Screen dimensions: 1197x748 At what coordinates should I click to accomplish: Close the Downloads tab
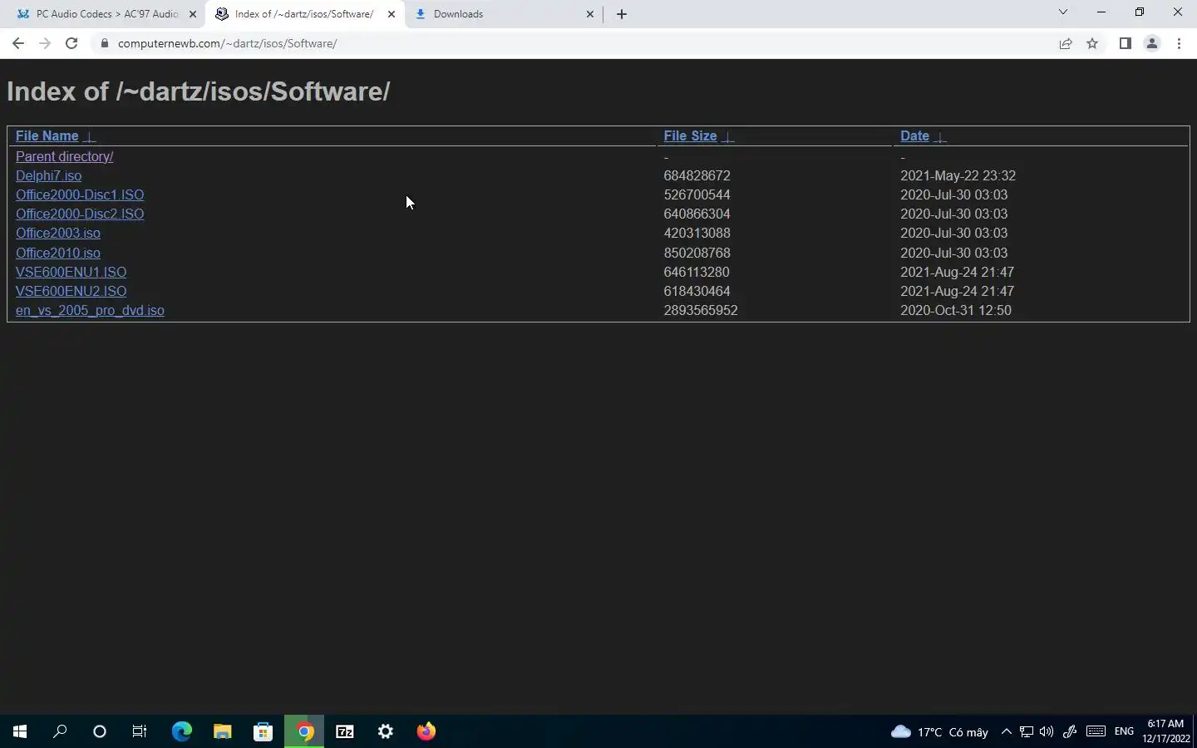click(589, 14)
